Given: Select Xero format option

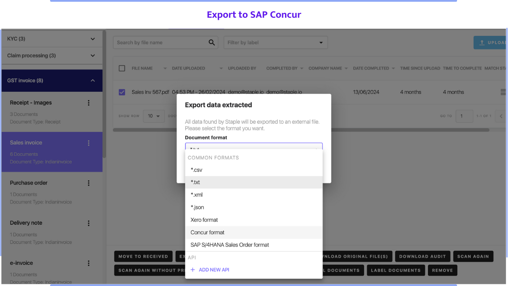Looking at the screenshot, I should [254, 220].
